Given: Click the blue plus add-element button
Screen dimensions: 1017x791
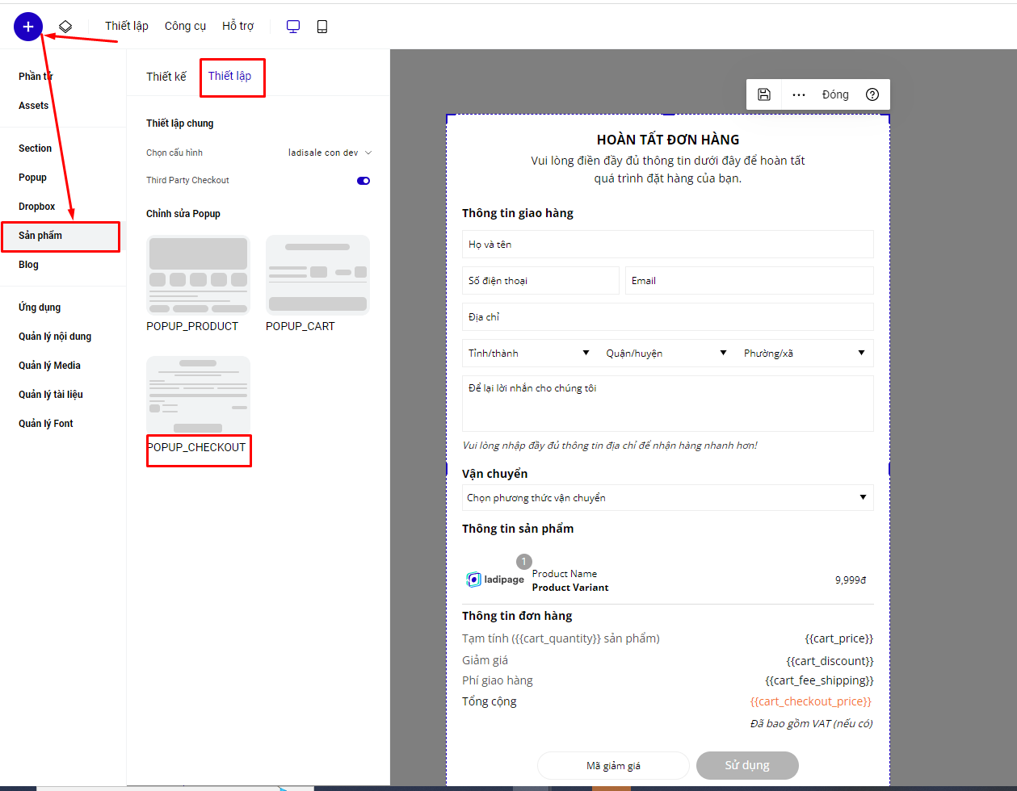Looking at the screenshot, I should (27, 27).
